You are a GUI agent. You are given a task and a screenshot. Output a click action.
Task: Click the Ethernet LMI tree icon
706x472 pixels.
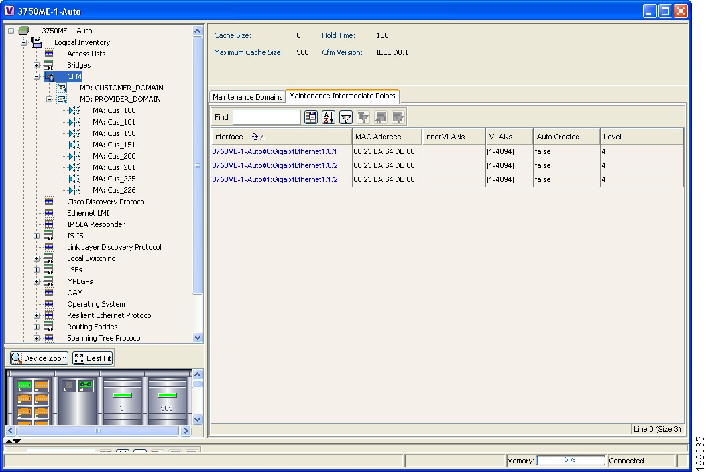pos(49,213)
